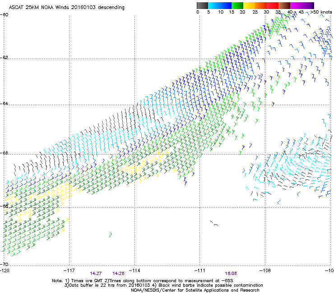Image resolution: width=334 pixels, height=293 pixels.
Task: Select the cyan 5-10 knots color band
Action: click(214, 5)
